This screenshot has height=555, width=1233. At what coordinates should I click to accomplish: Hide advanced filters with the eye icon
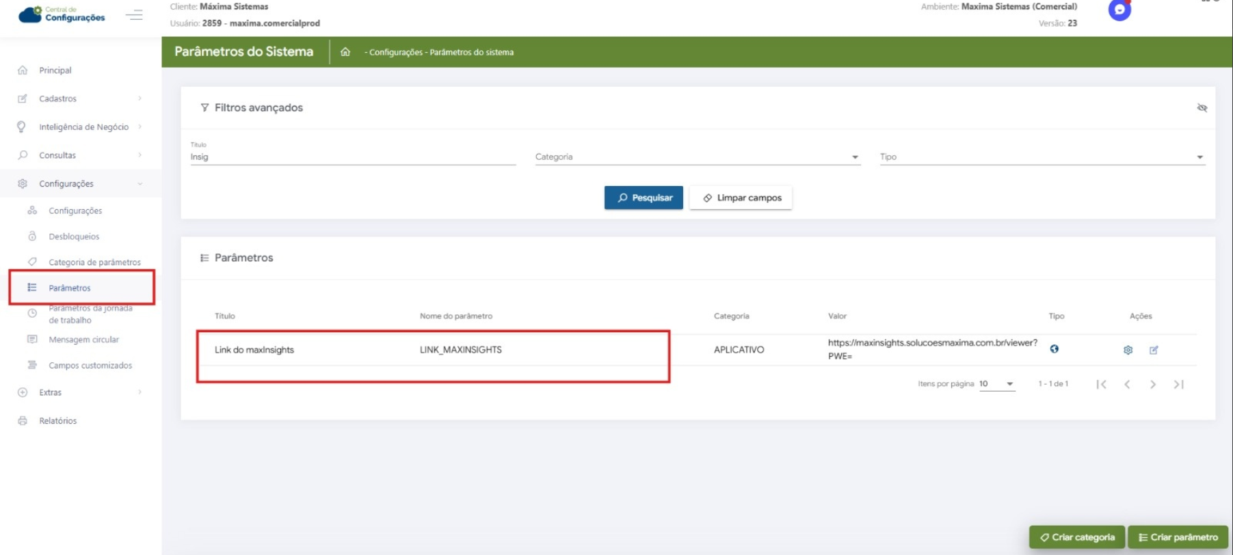pos(1202,108)
